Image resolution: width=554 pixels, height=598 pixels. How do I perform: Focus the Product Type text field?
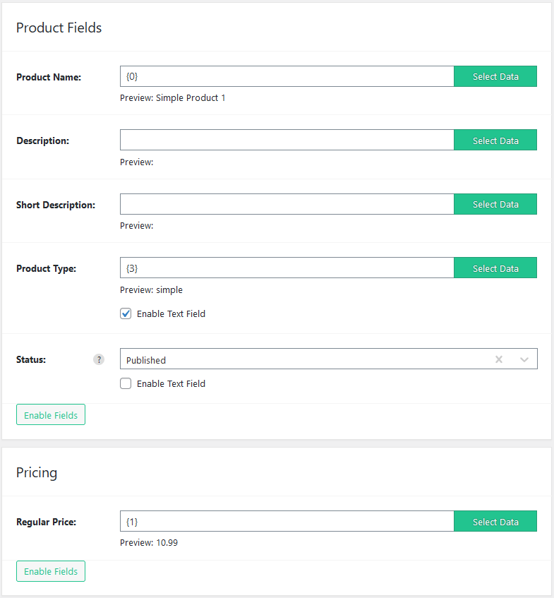click(287, 268)
